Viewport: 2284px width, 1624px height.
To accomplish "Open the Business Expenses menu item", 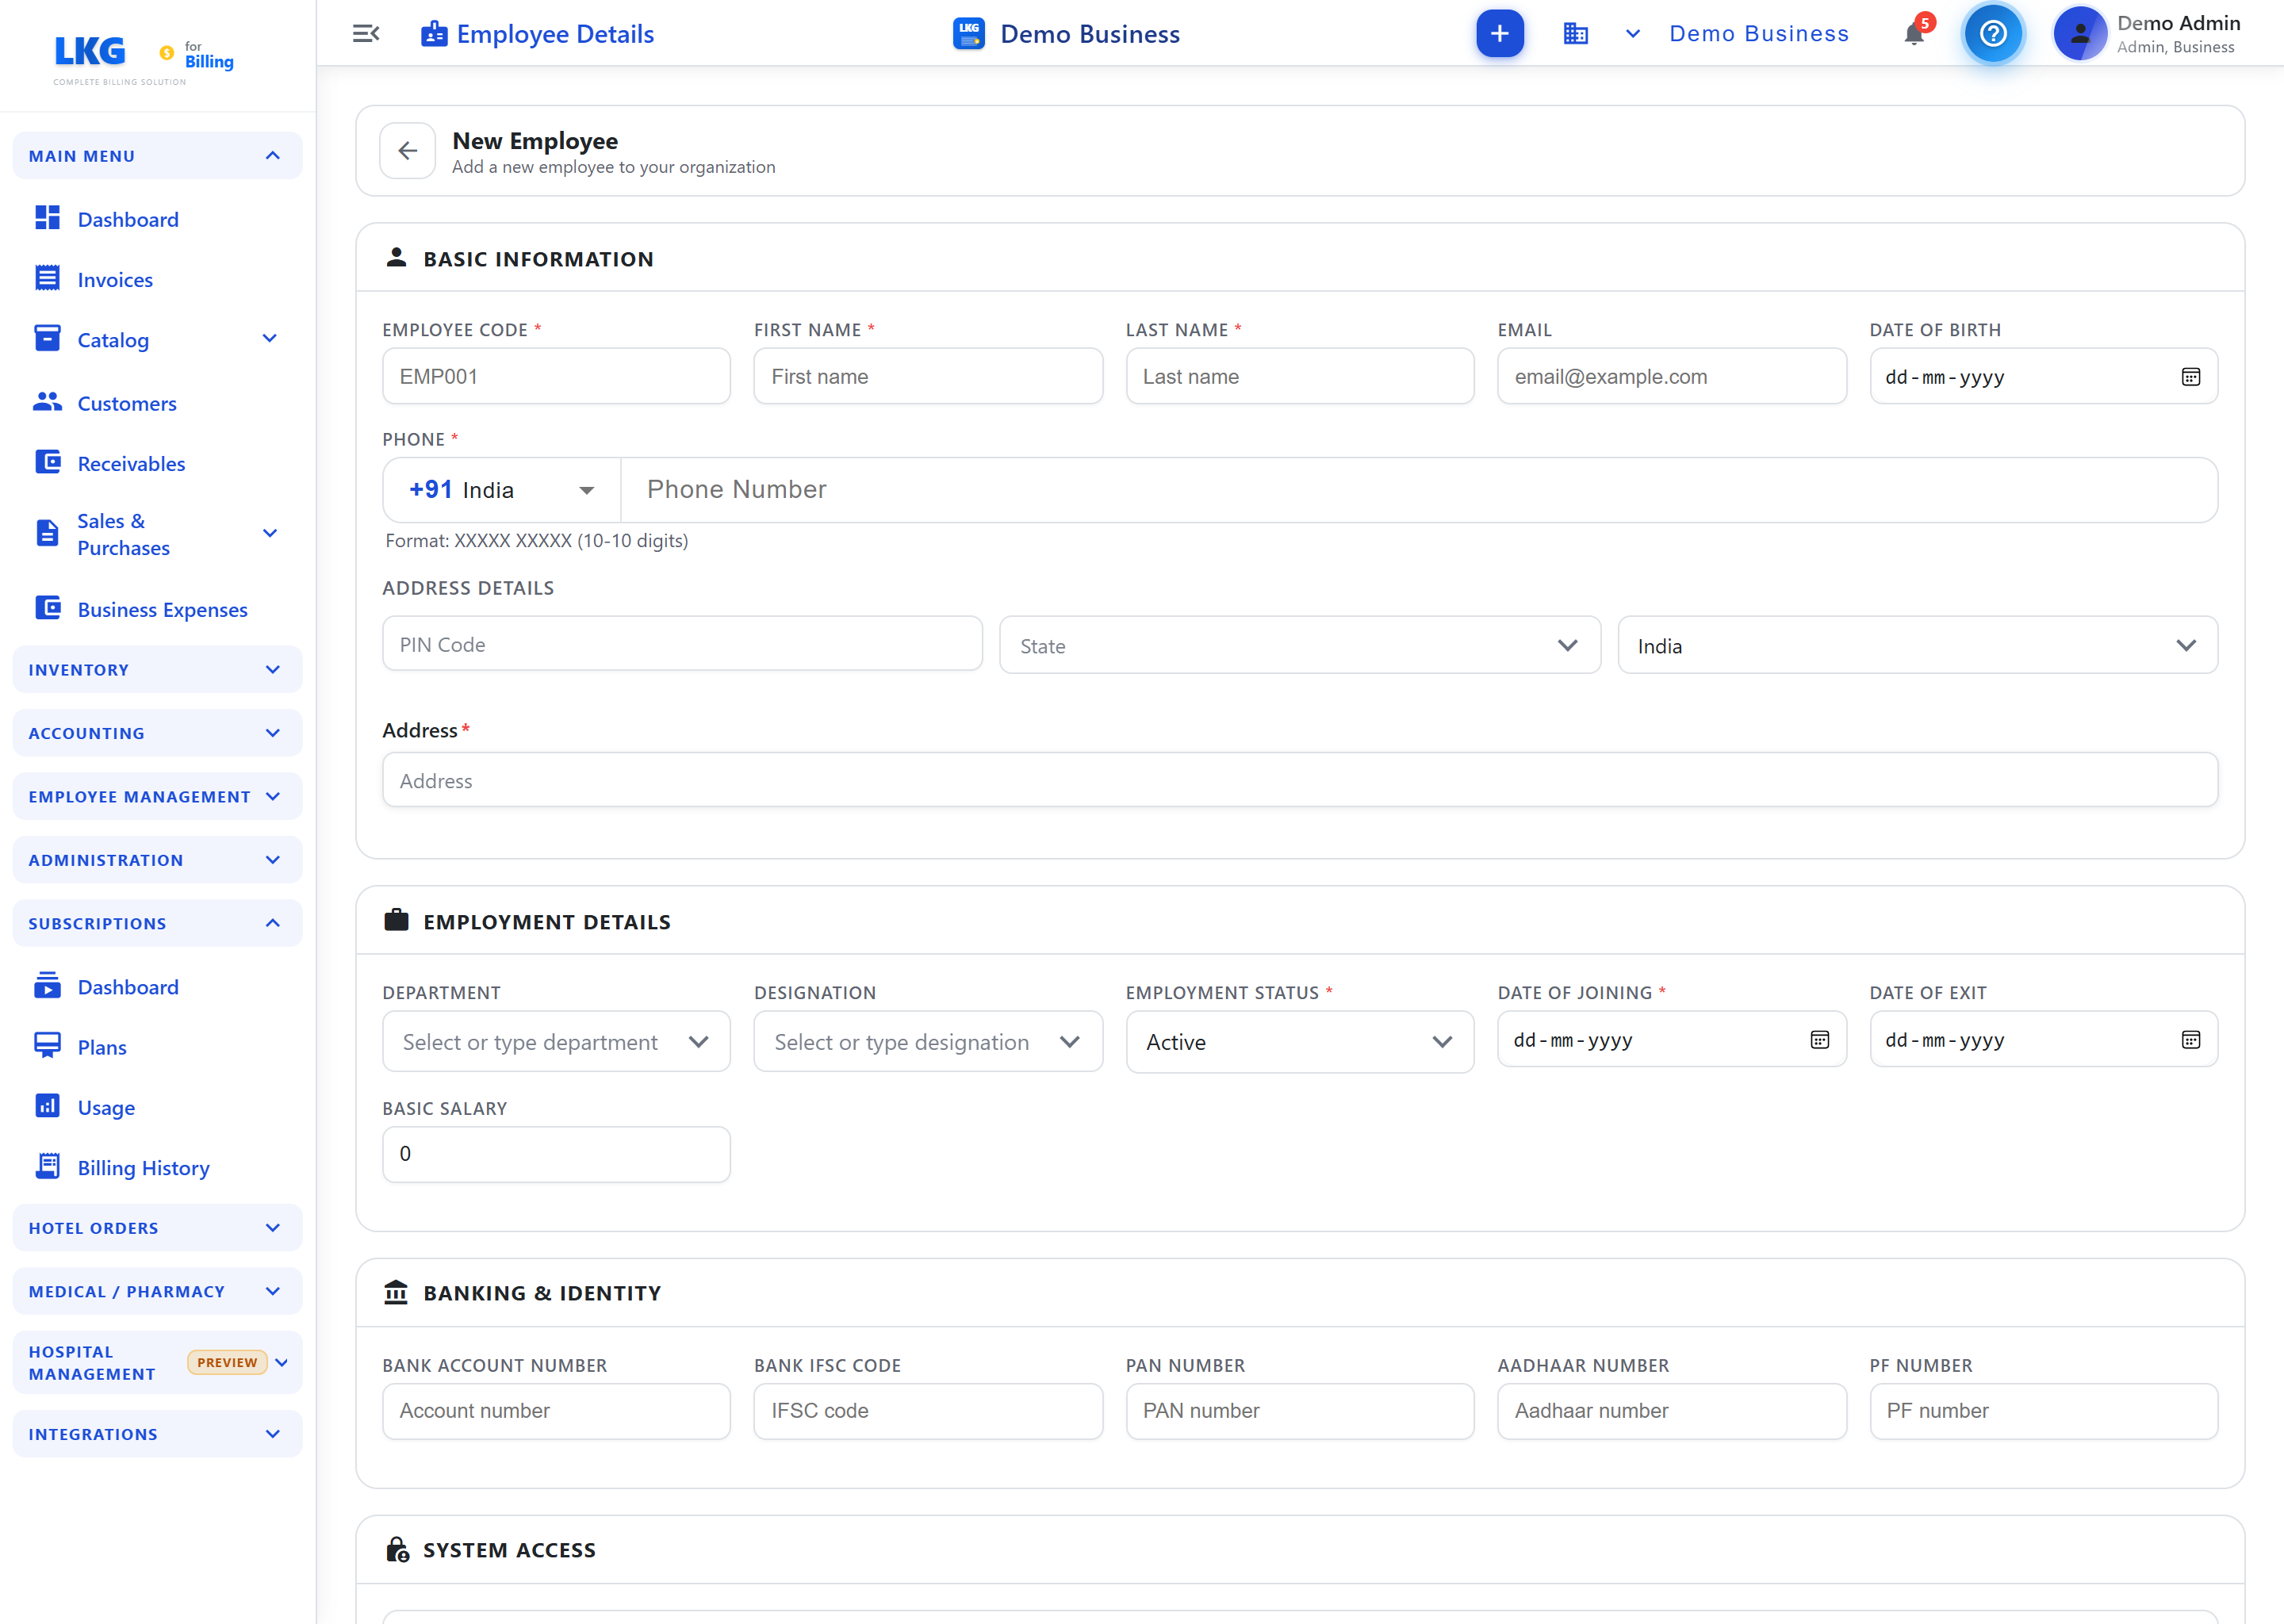I will pyautogui.click(x=157, y=609).
